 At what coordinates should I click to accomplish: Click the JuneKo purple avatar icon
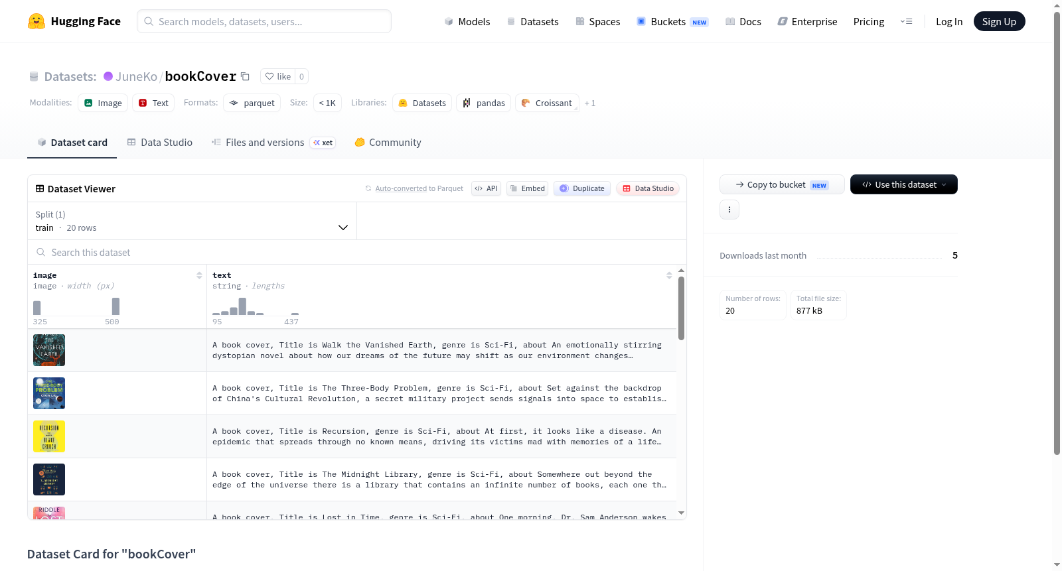(x=108, y=76)
